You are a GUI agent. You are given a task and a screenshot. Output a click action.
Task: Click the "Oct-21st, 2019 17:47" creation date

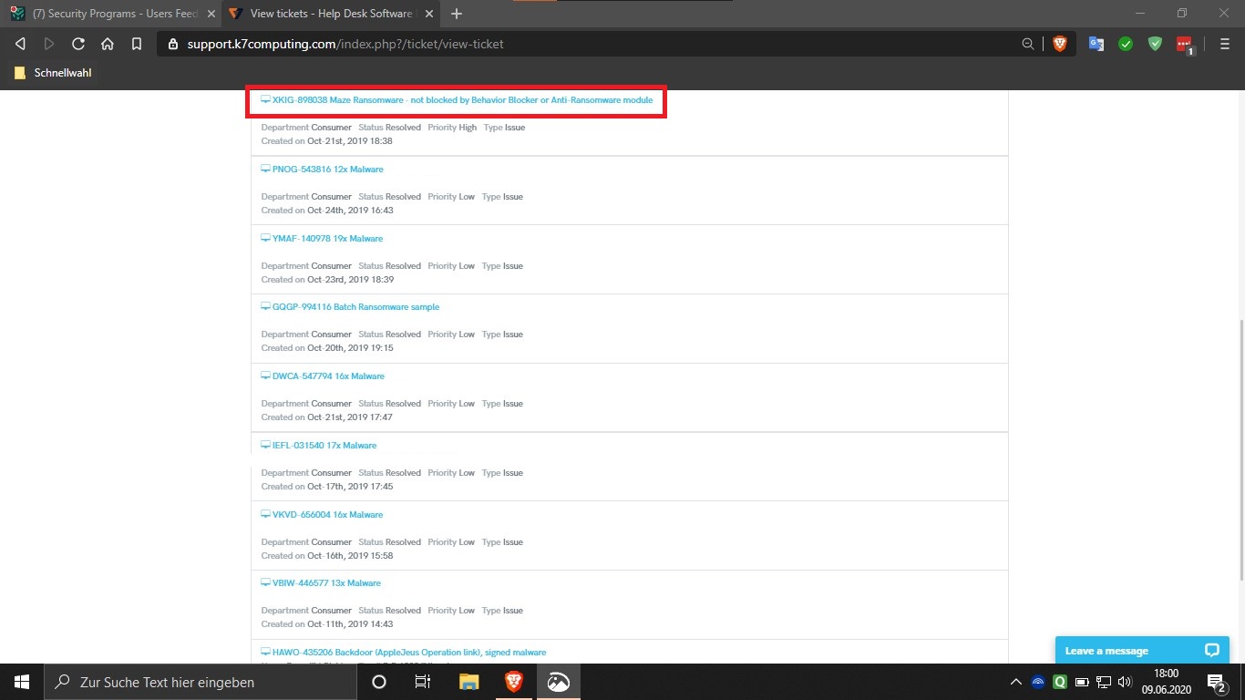coord(350,417)
